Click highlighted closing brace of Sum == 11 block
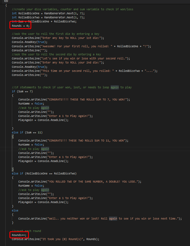Screen dimensions: 190x246 point(13,169)
